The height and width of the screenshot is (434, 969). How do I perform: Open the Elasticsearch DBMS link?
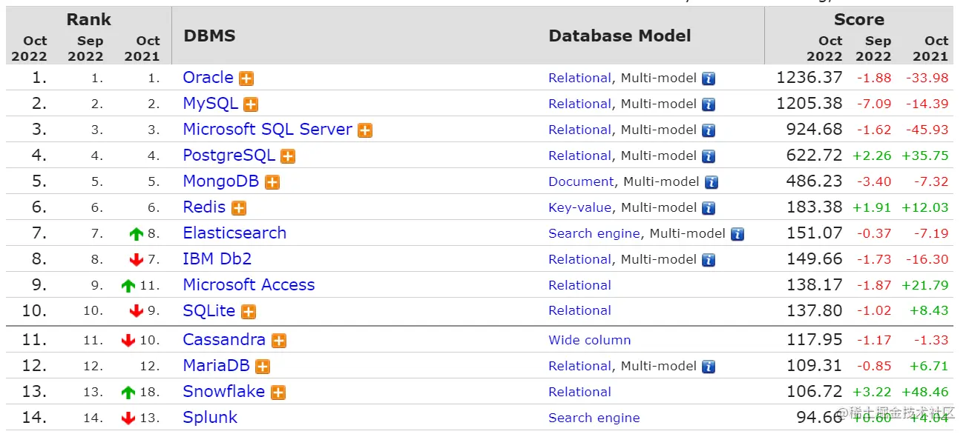pyautogui.click(x=234, y=233)
